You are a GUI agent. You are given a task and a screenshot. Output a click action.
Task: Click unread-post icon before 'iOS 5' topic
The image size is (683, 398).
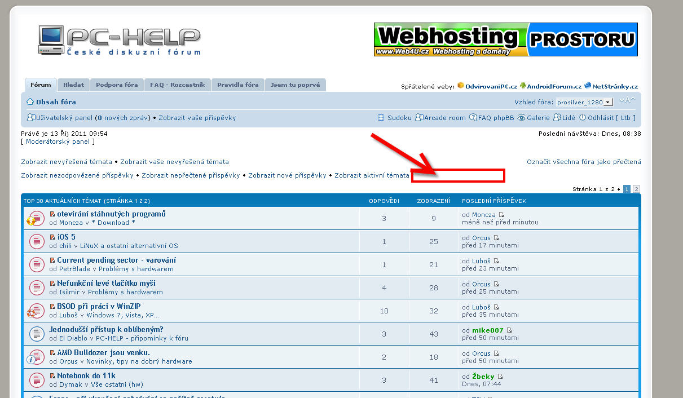coord(52,237)
